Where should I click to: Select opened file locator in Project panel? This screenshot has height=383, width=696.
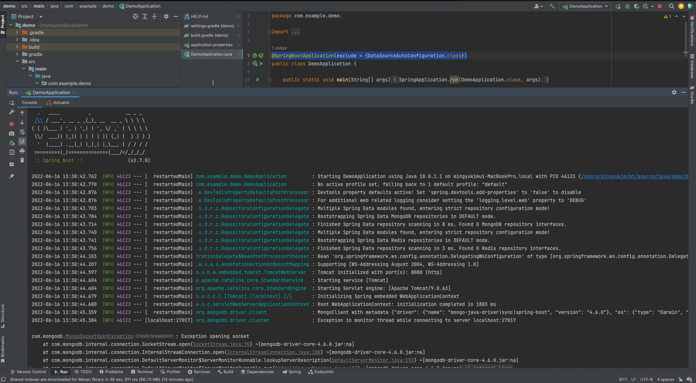(x=135, y=16)
